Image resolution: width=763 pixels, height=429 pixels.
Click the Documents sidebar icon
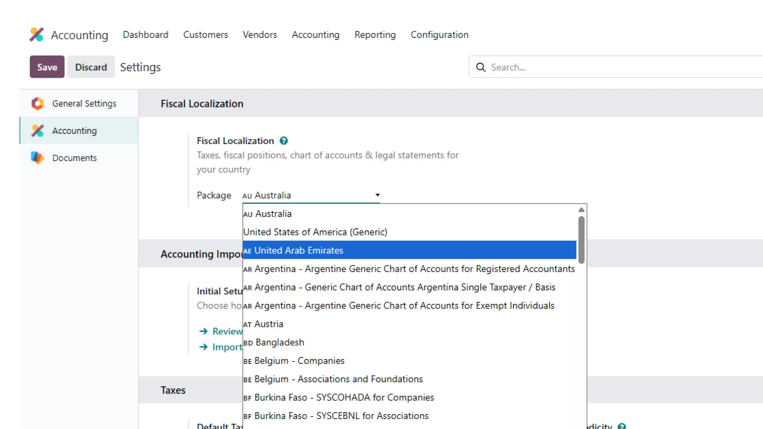[37, 158]
